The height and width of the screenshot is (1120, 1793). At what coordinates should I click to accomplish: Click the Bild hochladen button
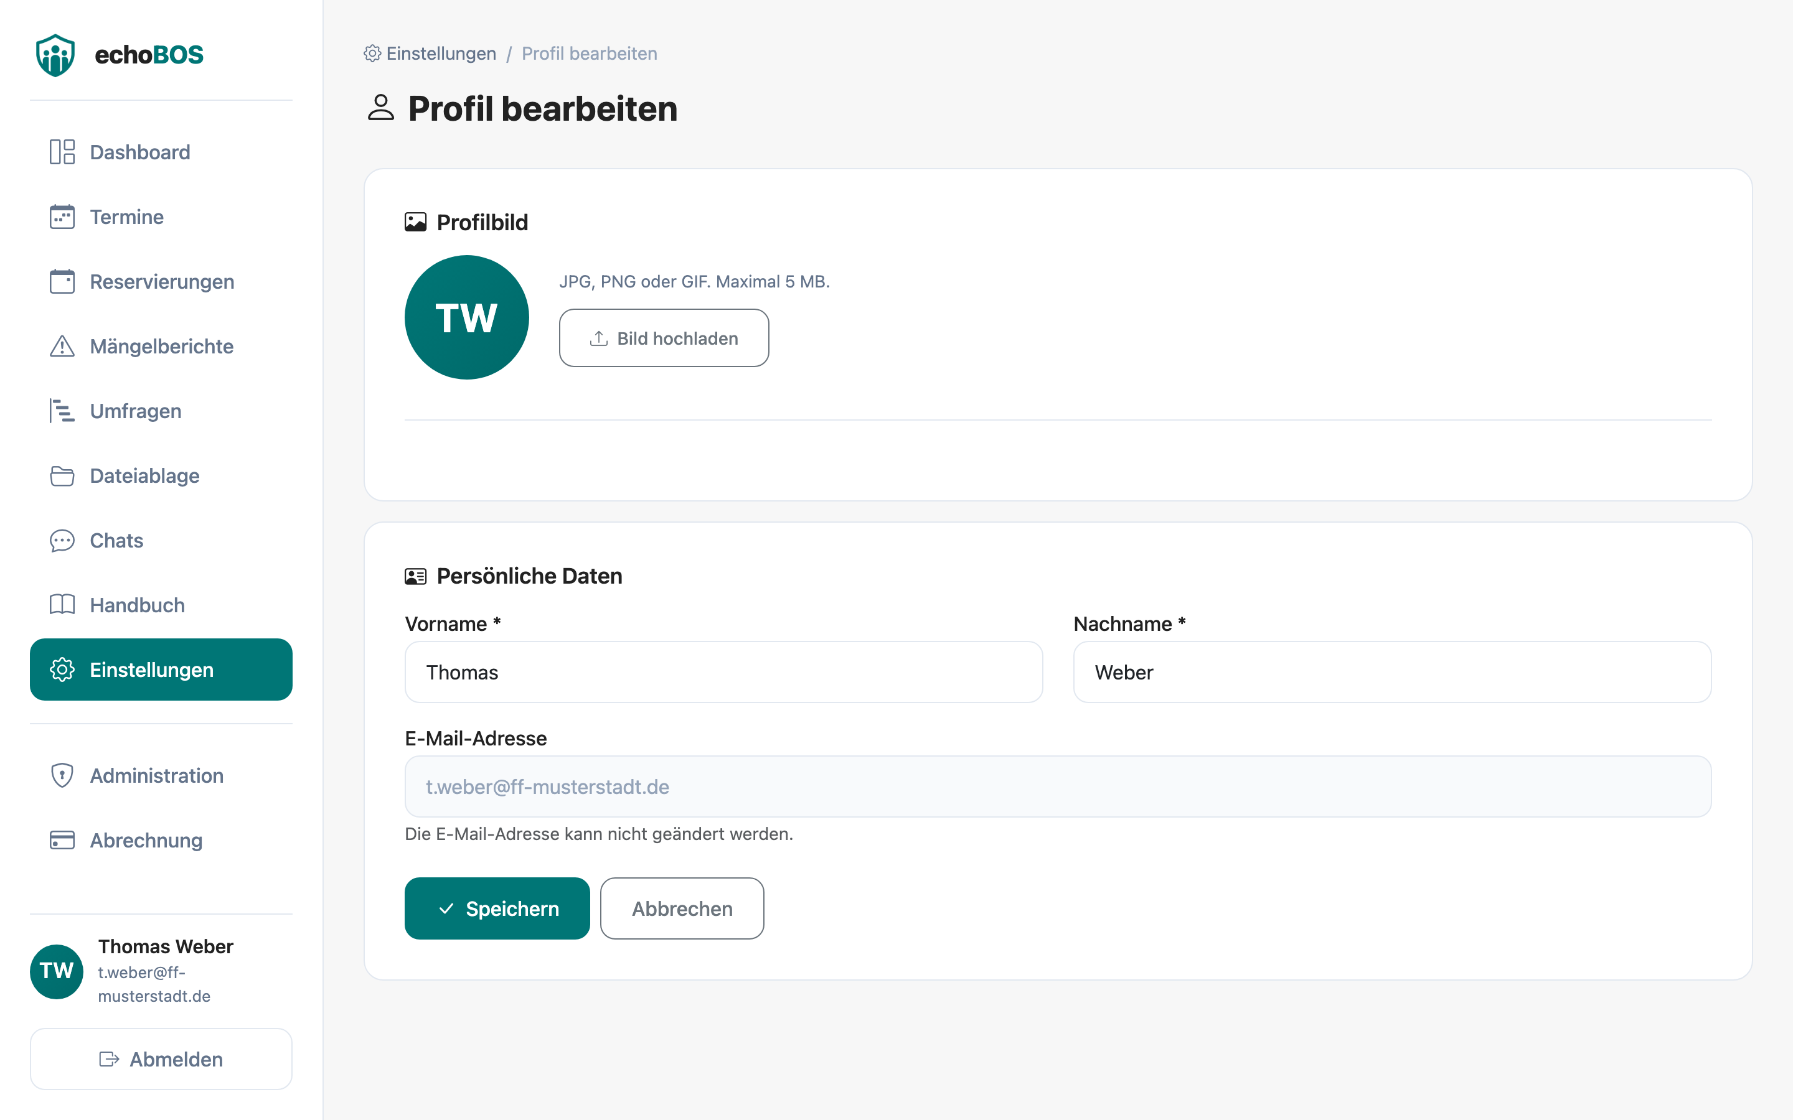664,338
